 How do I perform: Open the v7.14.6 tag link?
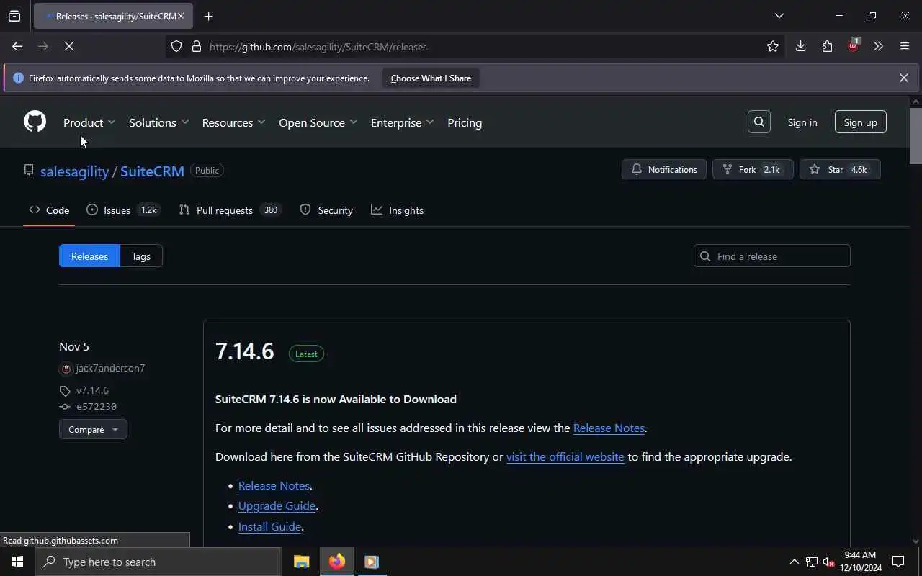point(92,390)
